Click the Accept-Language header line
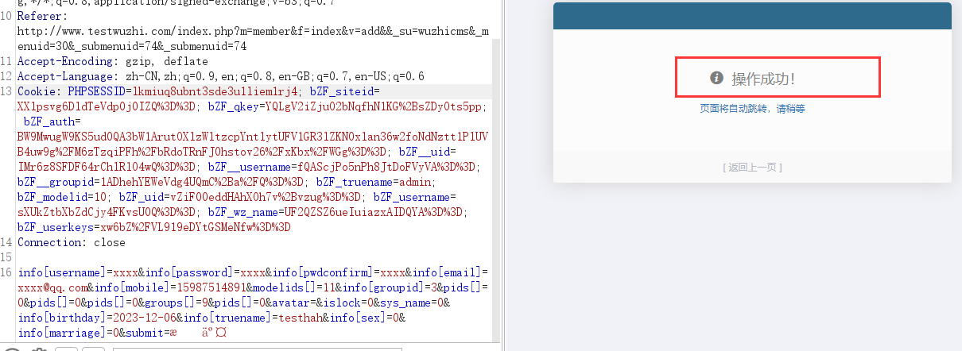 (x=220, y=76)
